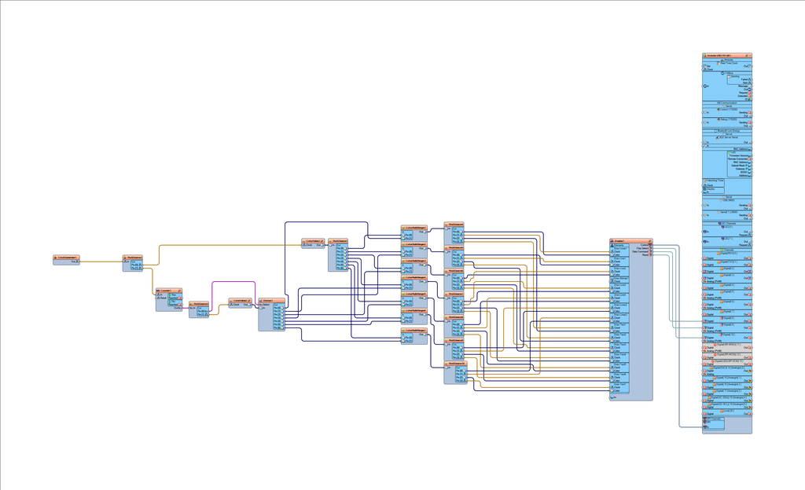Select the Demux1 component header
805x490 pixels.
point(271,301)
